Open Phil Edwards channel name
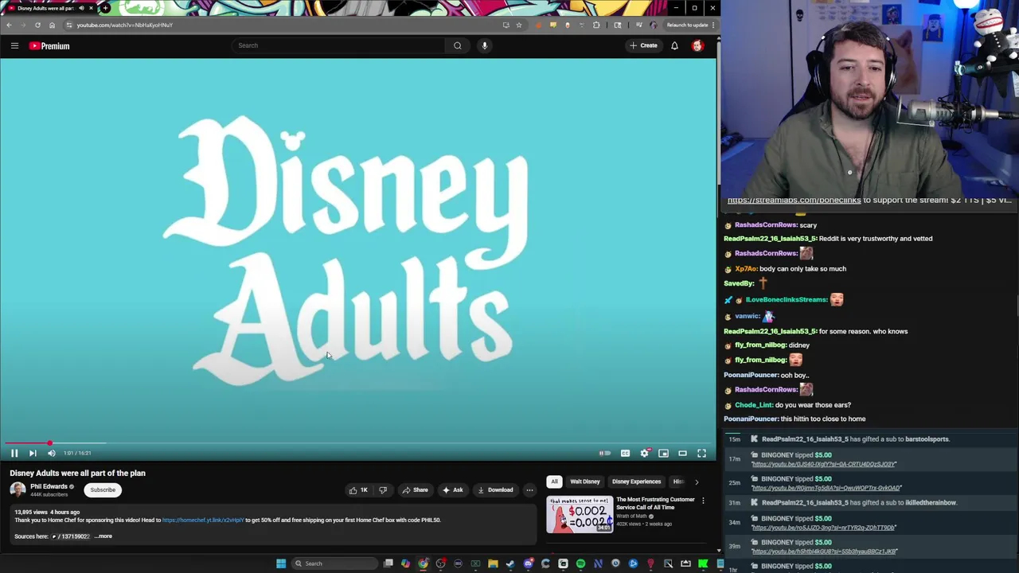The width and height of the screenshot is (1019, 573). coord(49,486)
